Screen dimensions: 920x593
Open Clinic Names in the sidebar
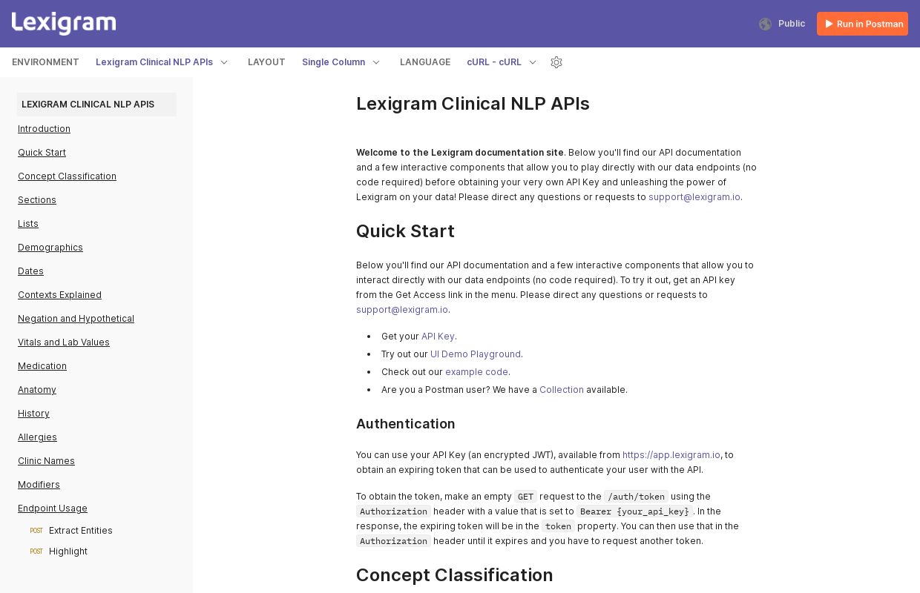[46, 461]
